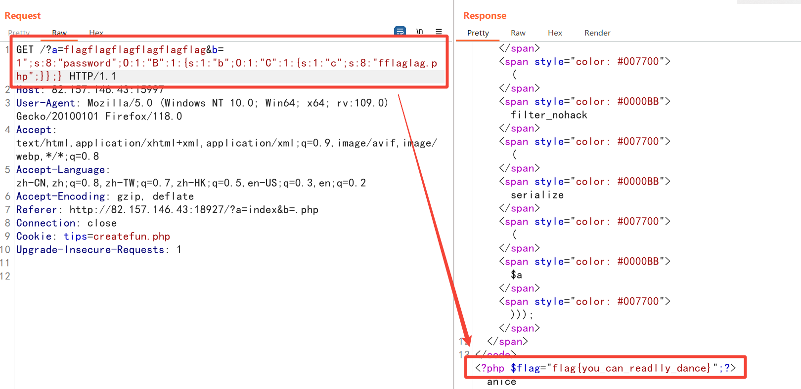Image resolution: width=801 pixels, height=389 pixels.
Task: Click the password serialized payload line
Action: pos(226,63)
